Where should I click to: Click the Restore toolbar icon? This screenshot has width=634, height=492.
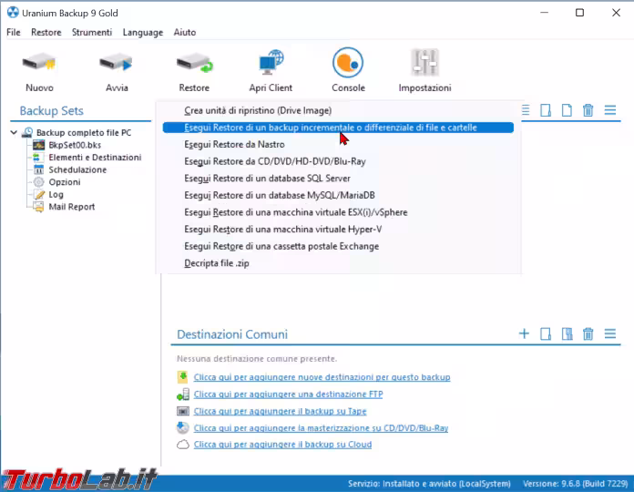point(195,63)
